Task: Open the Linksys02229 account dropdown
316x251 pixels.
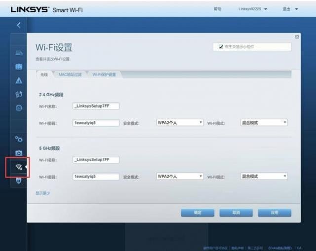Action: coord(253,9)
